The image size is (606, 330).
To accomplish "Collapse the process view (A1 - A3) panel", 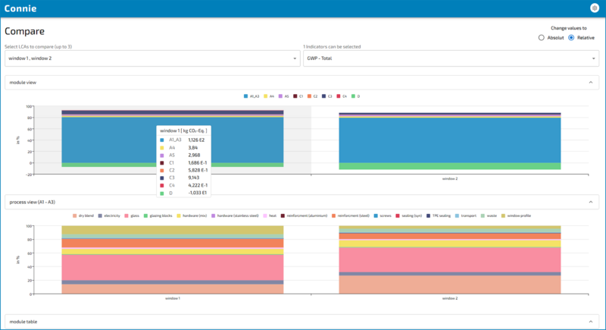I will [589, 202].
